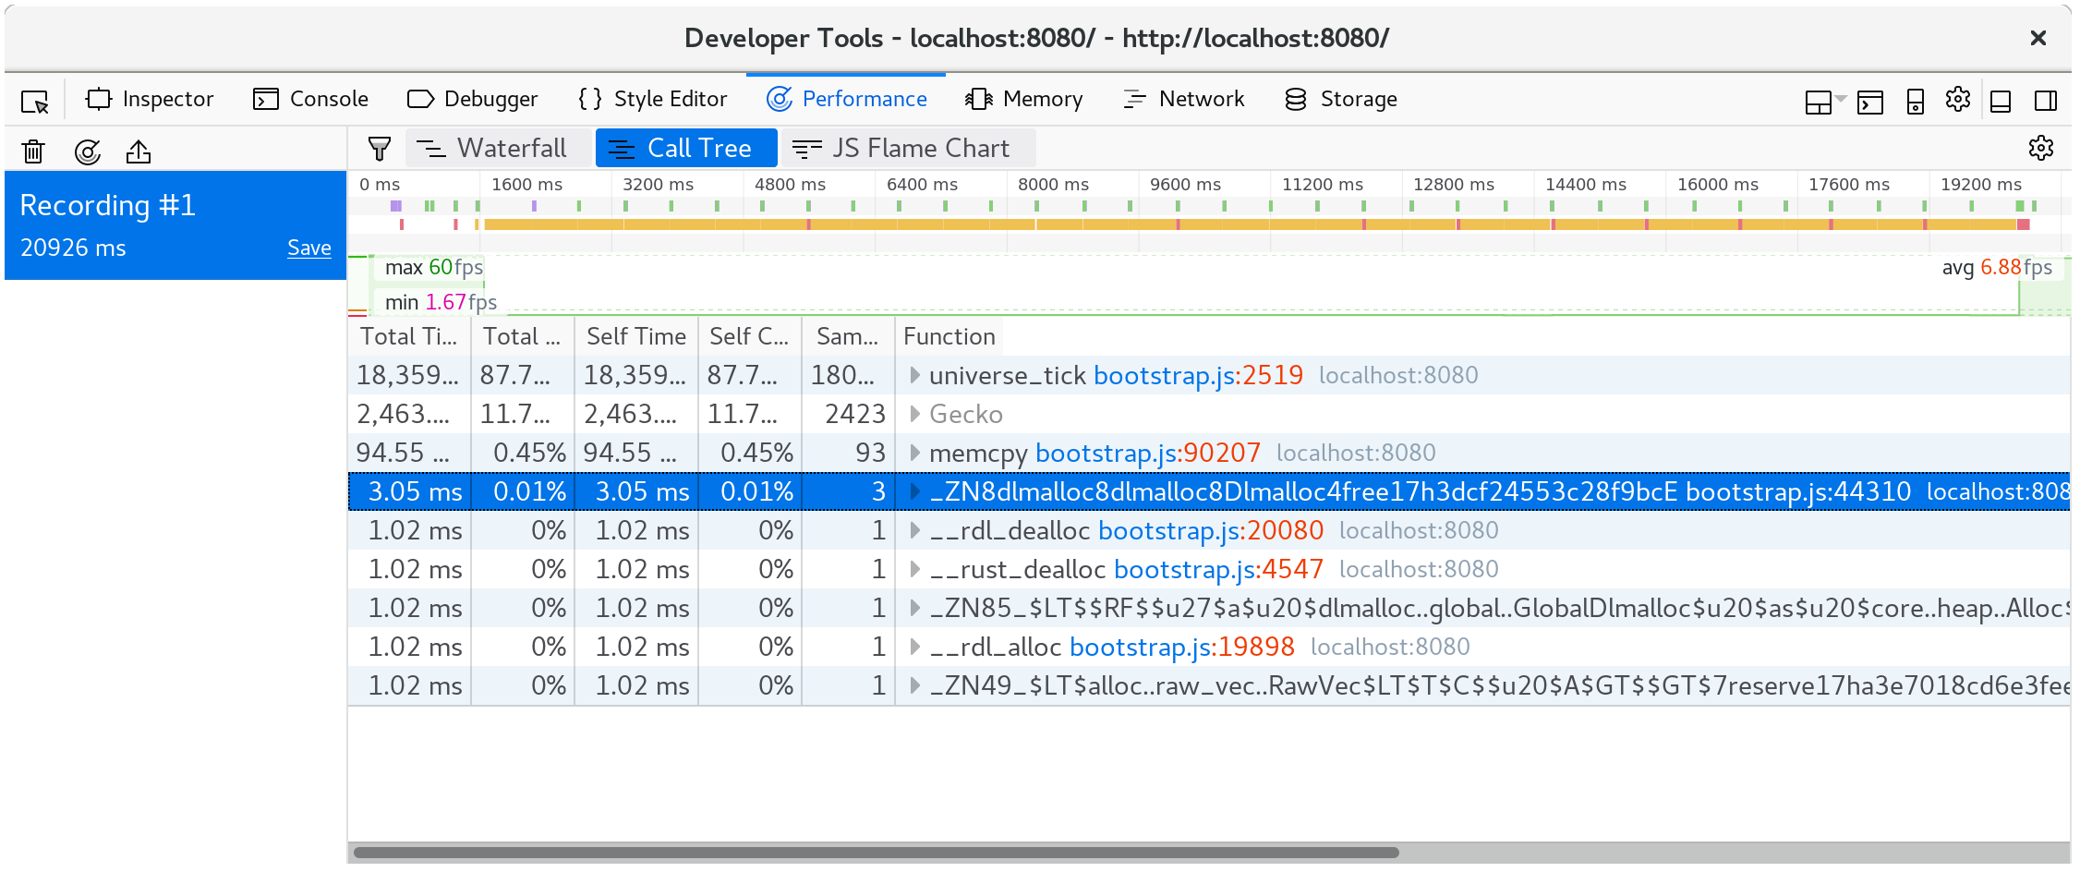Toggle the bottom panel layout

2001,100
